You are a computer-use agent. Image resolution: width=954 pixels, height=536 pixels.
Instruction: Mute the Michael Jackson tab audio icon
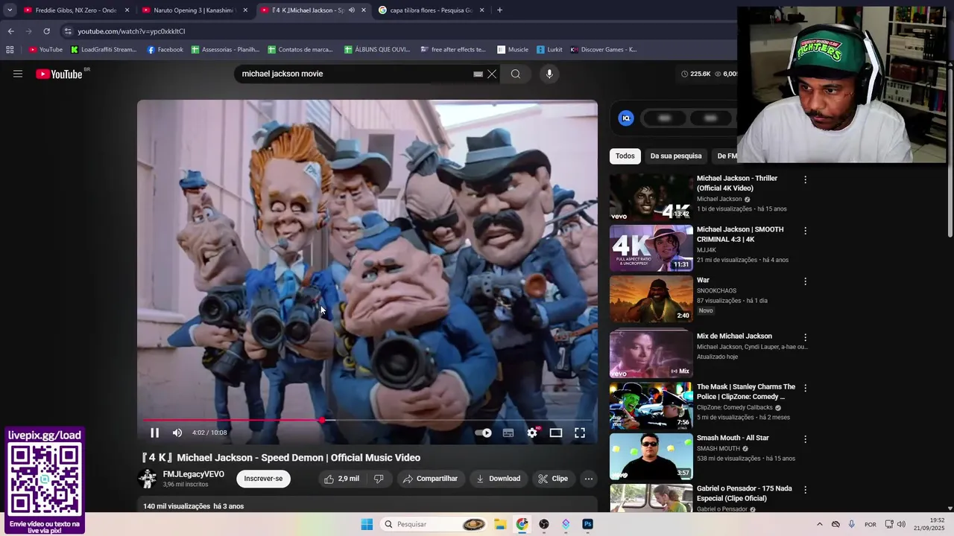(x=351, y=10)
